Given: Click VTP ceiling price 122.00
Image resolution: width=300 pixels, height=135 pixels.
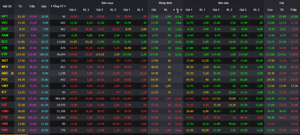Looking at the screenshot, I should [x=32, y=55].
